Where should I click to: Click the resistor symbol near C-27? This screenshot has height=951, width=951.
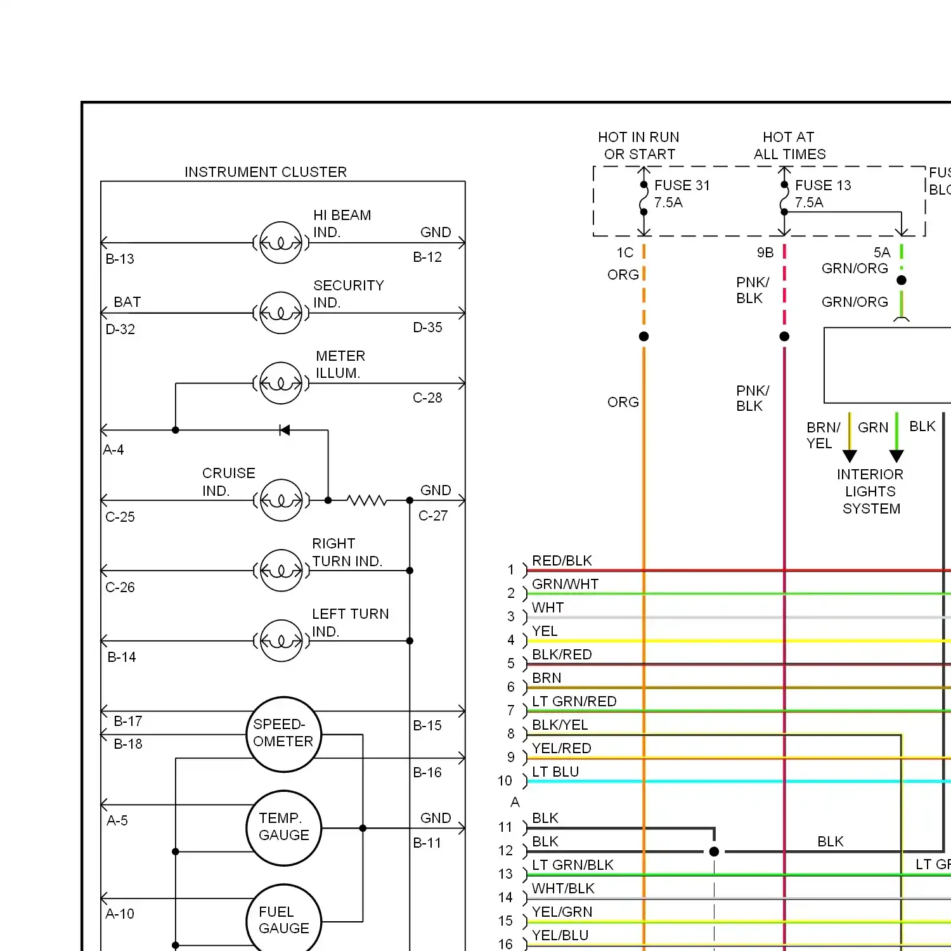click(x=367, y=500)
